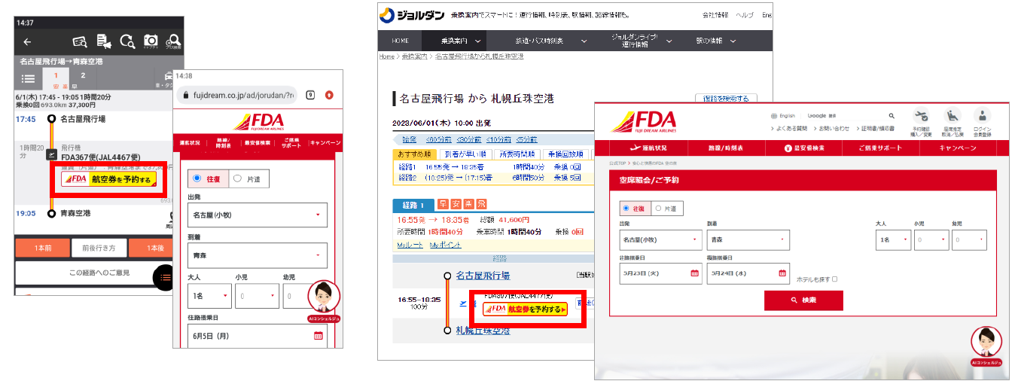Tap the airplane icon on the mobile route
This screenshot has width=1015, height=381.
tap(51, 154)
